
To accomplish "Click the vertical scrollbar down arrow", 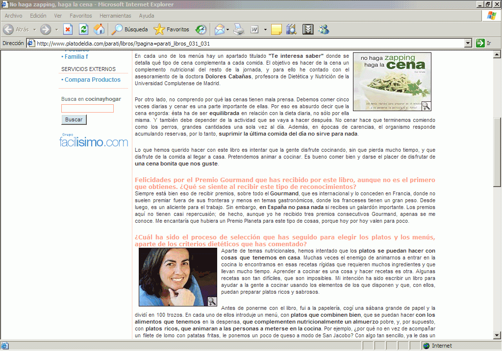I will click(x=497, y=335).
